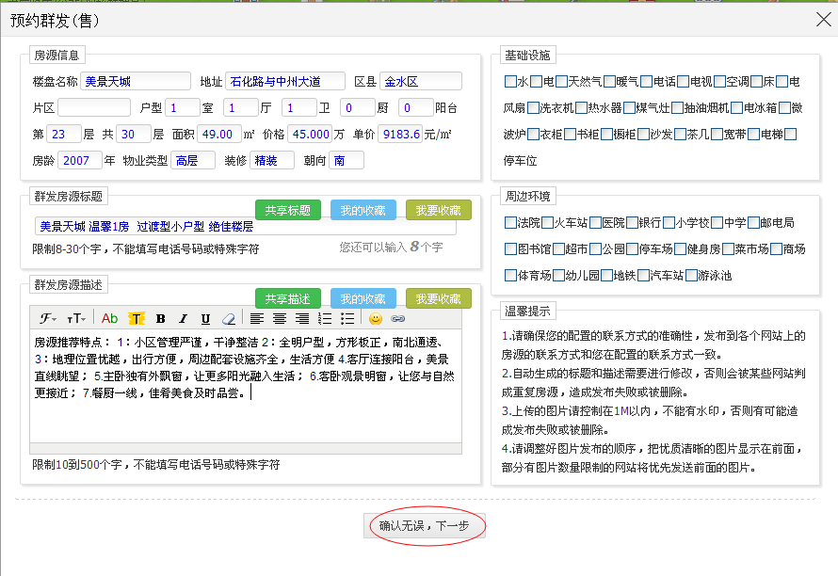The width and height of the screenshot is (838, 576).
Task: Toggle underline formatting in description editor
Action: (205, 318)
